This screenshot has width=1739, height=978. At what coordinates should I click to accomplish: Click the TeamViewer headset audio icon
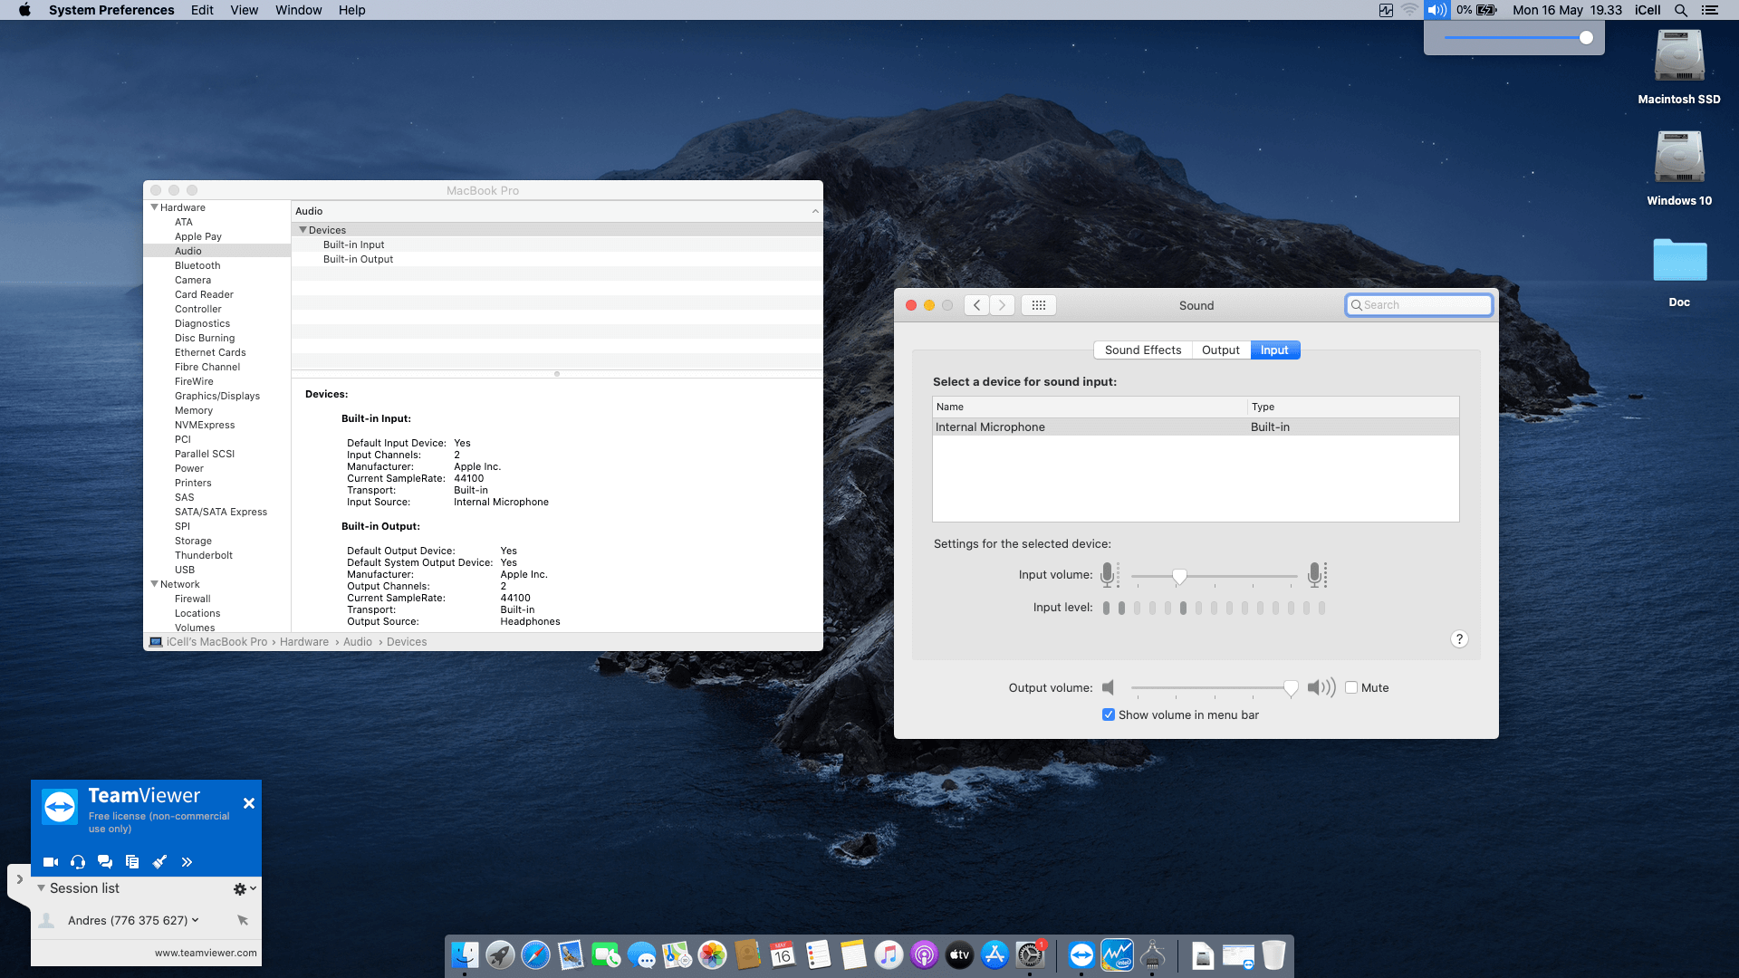(78, 862)
